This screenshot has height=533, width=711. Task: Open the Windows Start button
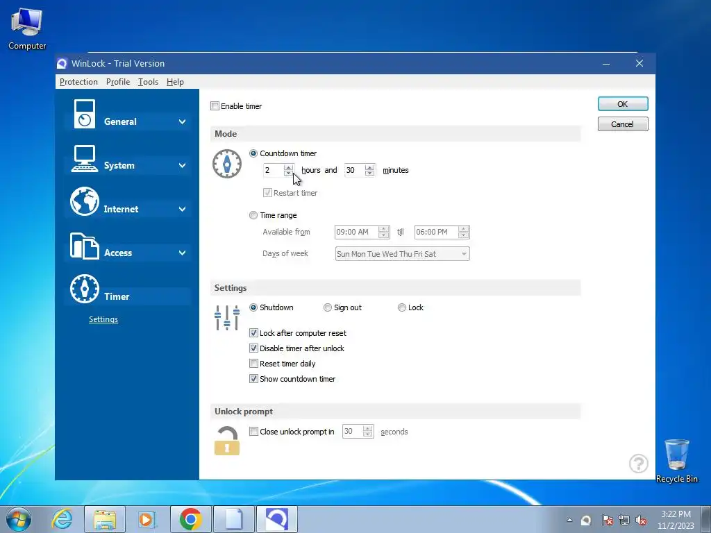click(x=19, y=519)
